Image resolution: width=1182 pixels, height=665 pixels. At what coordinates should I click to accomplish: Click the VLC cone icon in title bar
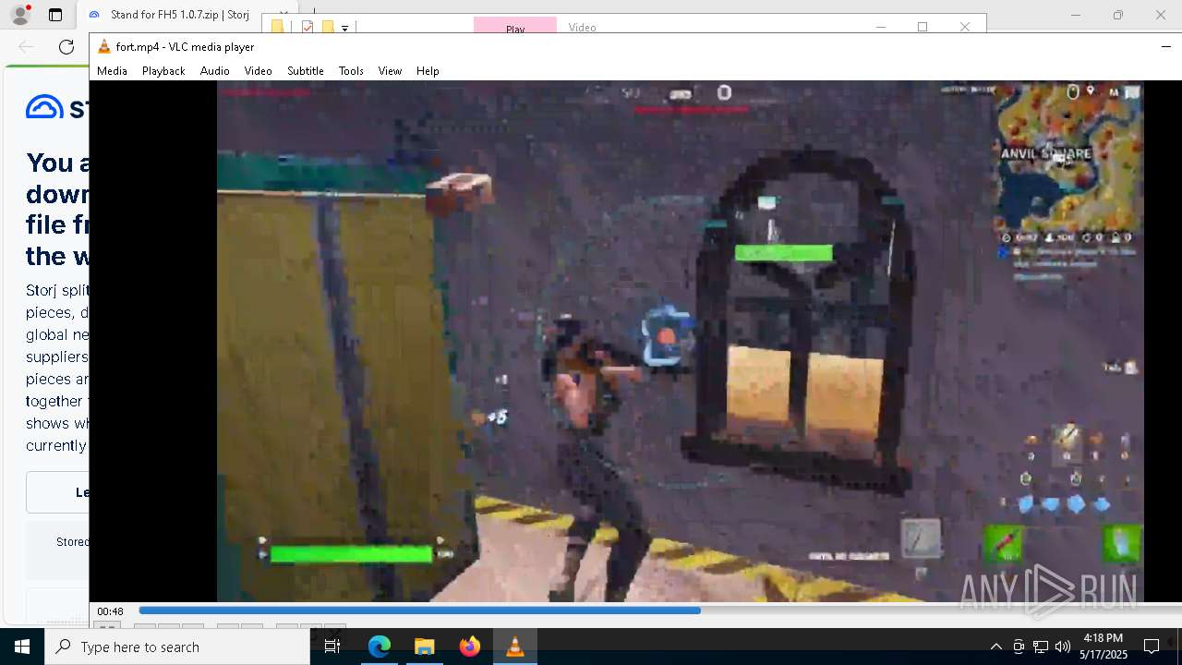(x=104, y=46)
